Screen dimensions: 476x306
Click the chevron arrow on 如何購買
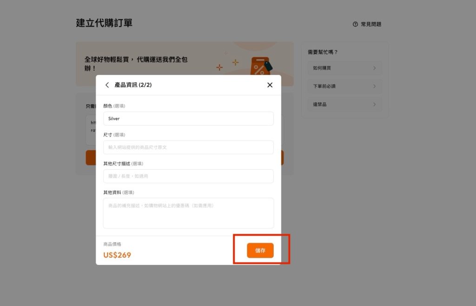(x=374, y=68)
